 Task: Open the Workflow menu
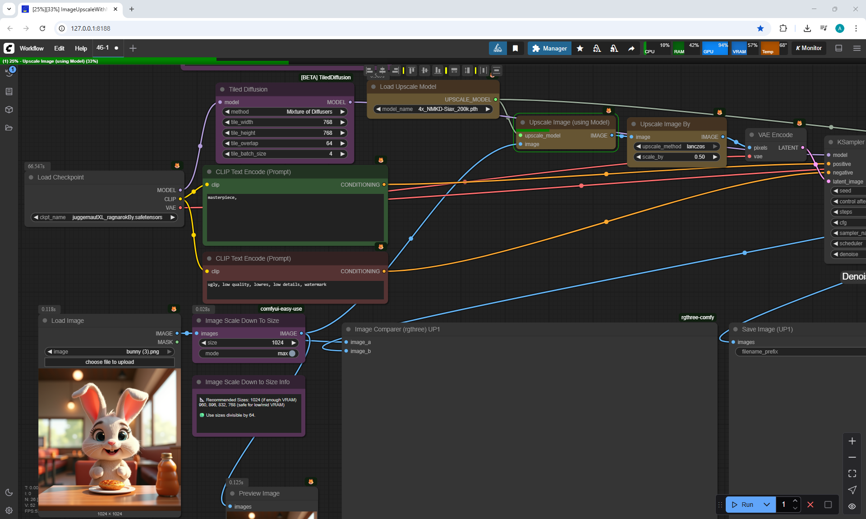[x=32, y=48]
